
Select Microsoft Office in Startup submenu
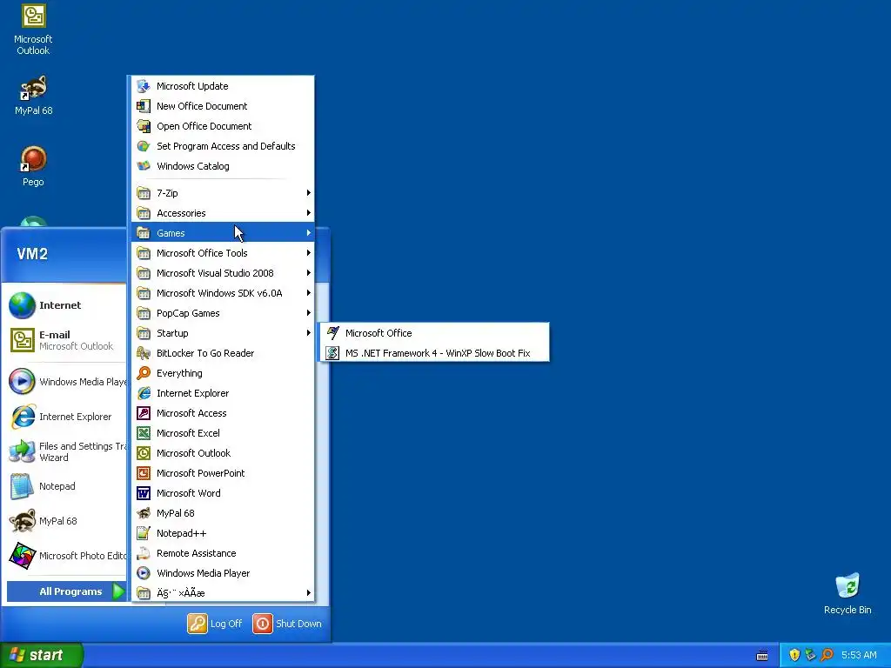tap(435, 333)
